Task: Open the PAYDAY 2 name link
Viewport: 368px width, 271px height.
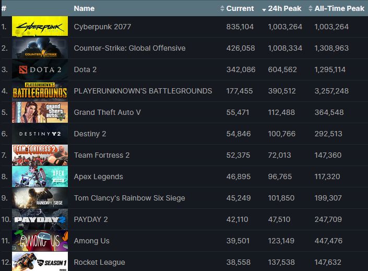Action: [x=91, y=219]
